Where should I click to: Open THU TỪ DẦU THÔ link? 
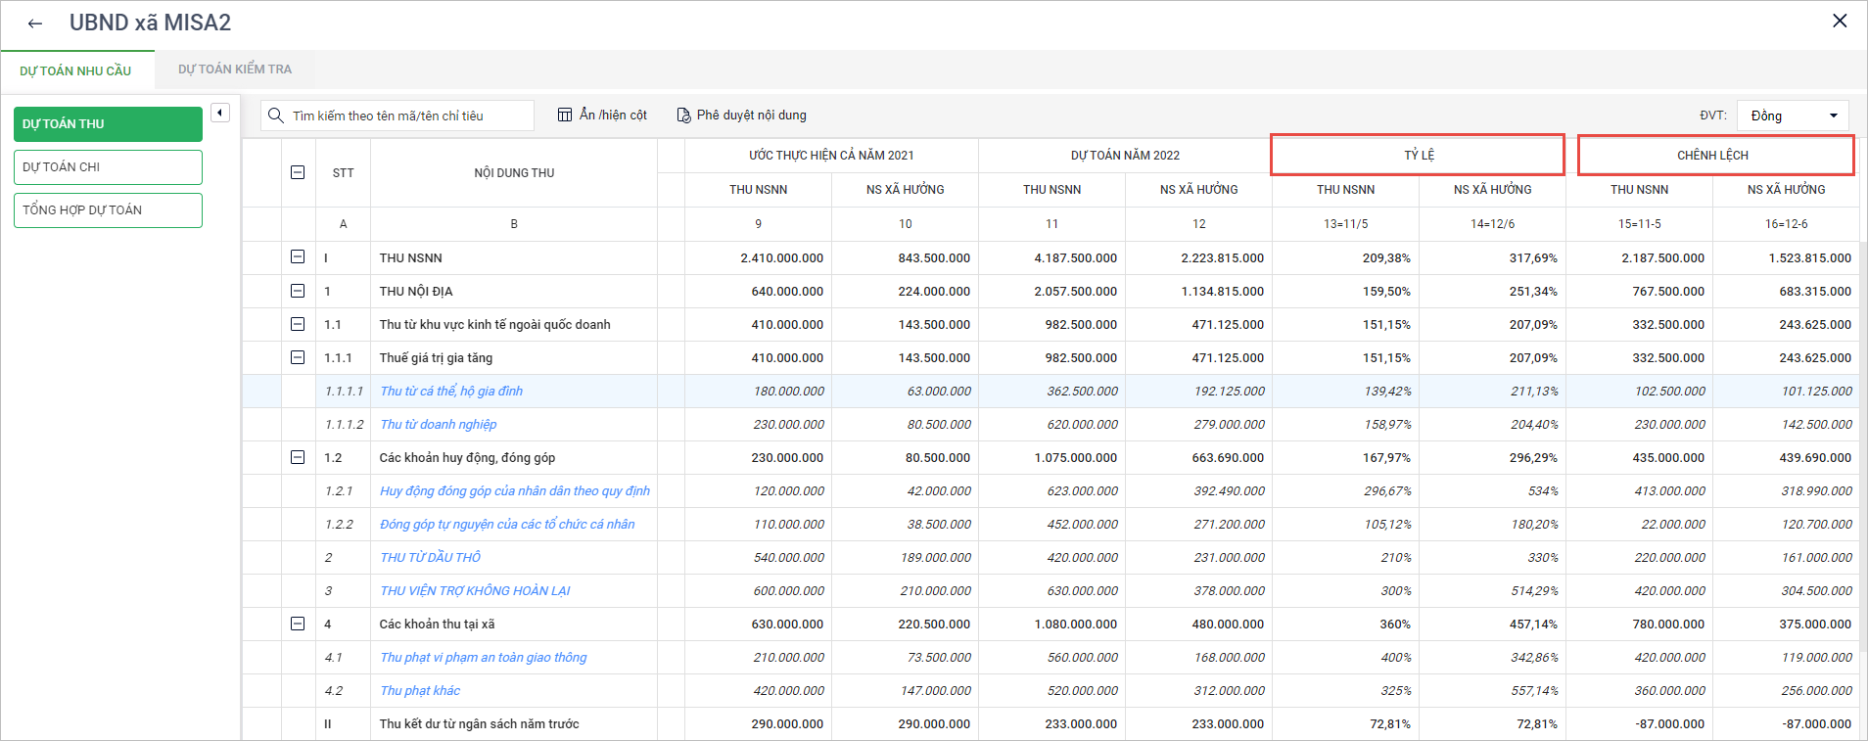click(430, 558)
